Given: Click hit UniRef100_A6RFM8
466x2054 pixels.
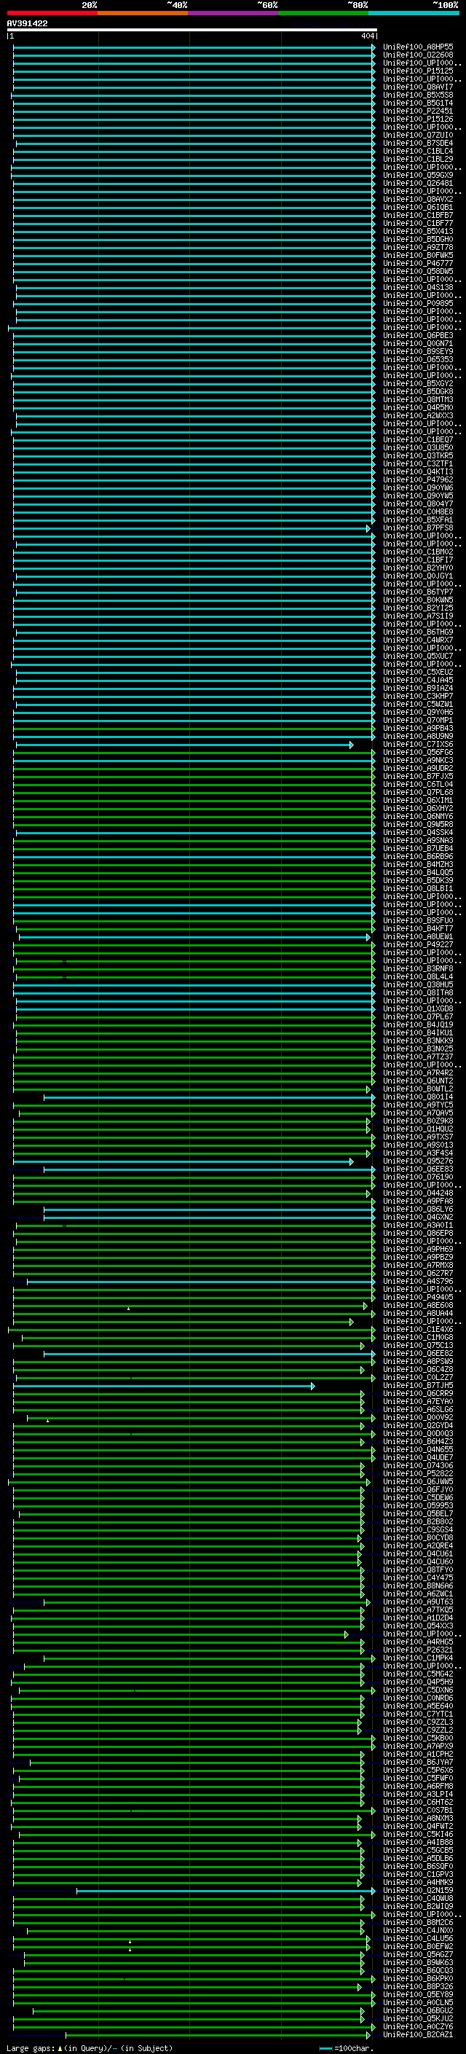Looking at the screenshot, I should [x=418, y=1786].
